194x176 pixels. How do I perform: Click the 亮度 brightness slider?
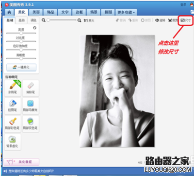21,33
